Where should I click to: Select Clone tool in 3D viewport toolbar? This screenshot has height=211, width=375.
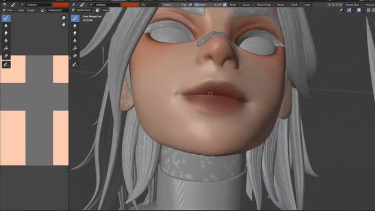coord(75,40)
